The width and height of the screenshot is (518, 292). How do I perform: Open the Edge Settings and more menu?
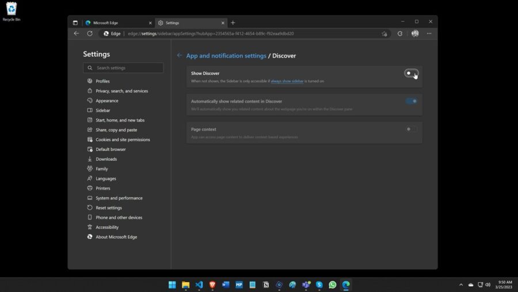click(429, 33)
